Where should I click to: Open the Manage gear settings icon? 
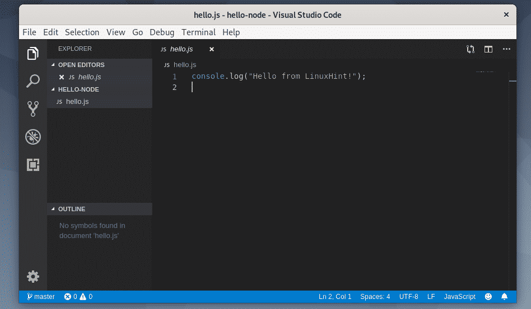pyautogui.click(x=33, y=276)
